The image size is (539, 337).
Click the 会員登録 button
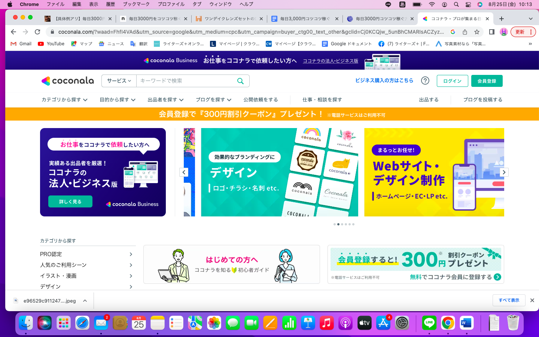[x=487, y=81]
